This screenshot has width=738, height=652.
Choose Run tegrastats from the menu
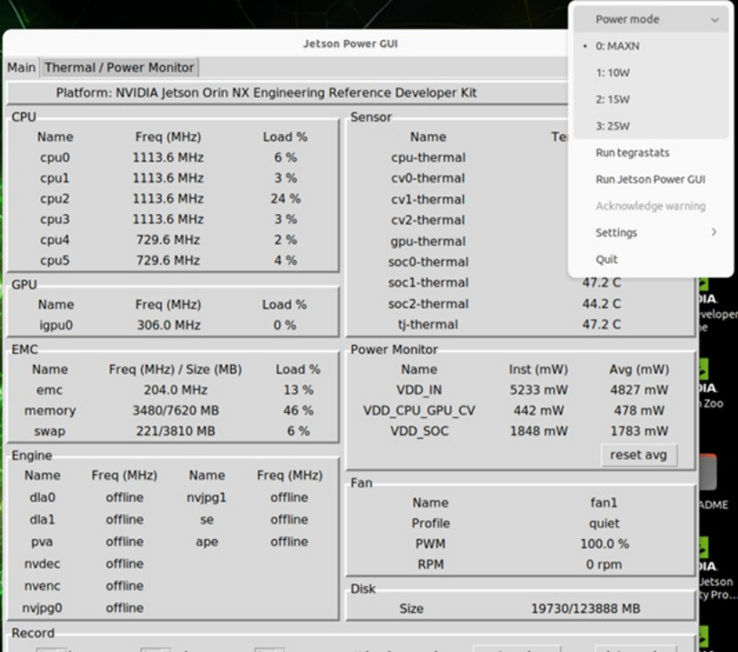tap(632, 153)
